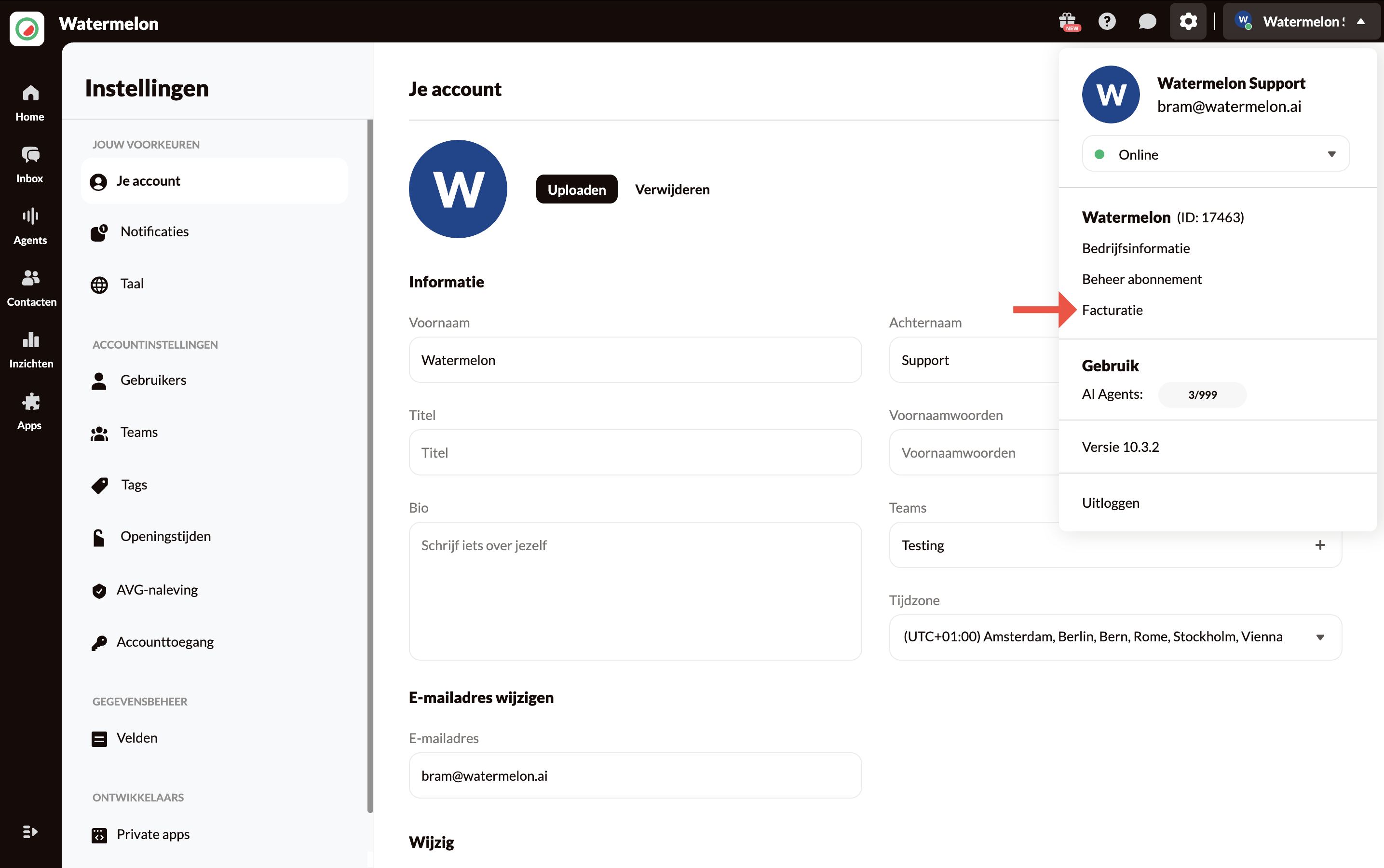The image size is (1384, 868).
Task: Click the AI Agents 3/999 usage badge
Action: 1202,395
